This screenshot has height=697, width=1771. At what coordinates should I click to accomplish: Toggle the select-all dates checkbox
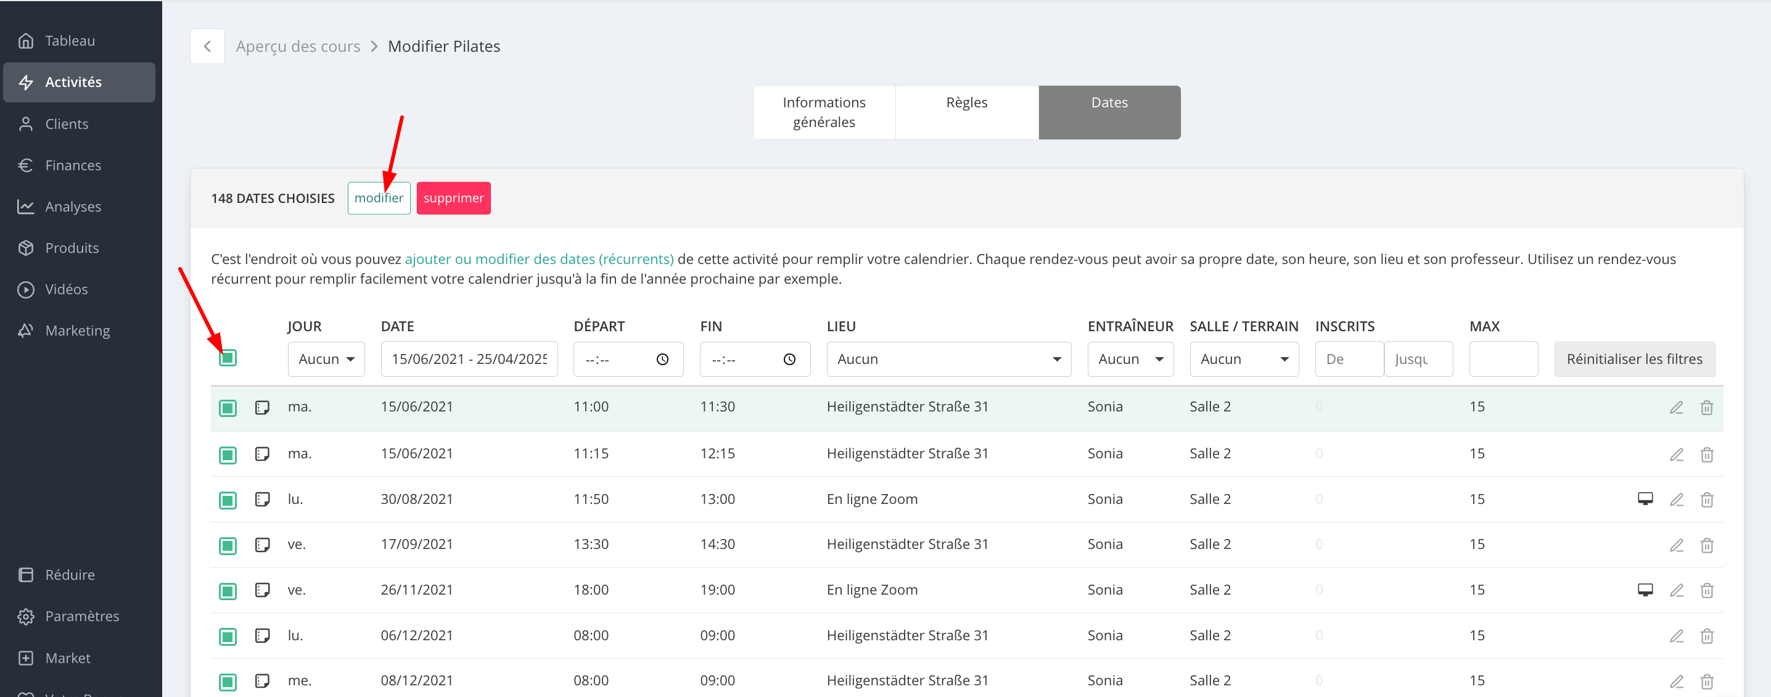click(228, 357)
